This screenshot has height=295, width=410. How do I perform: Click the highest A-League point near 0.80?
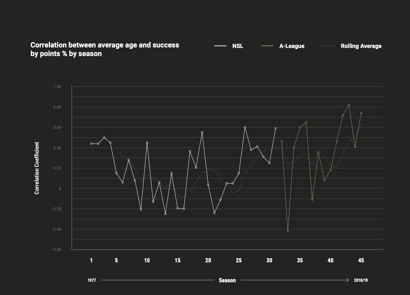349,105
